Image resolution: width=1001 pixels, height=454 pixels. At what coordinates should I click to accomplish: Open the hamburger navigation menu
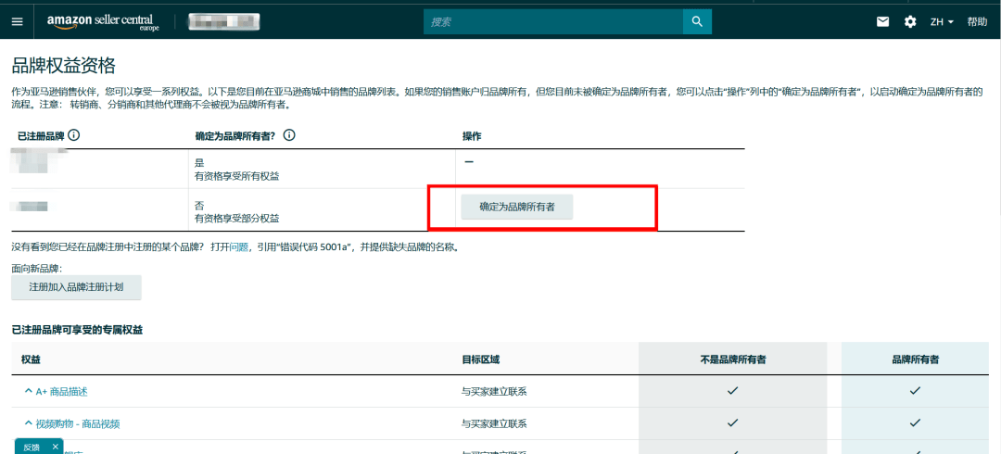tap(17, 21)
